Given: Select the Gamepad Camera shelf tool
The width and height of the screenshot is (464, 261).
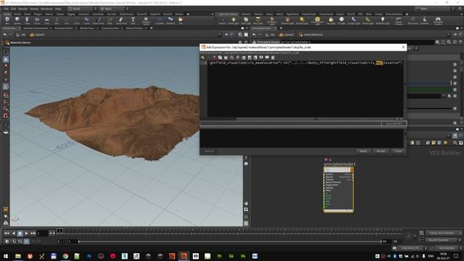Looking at the screenshot, I should tap(438, 20).
